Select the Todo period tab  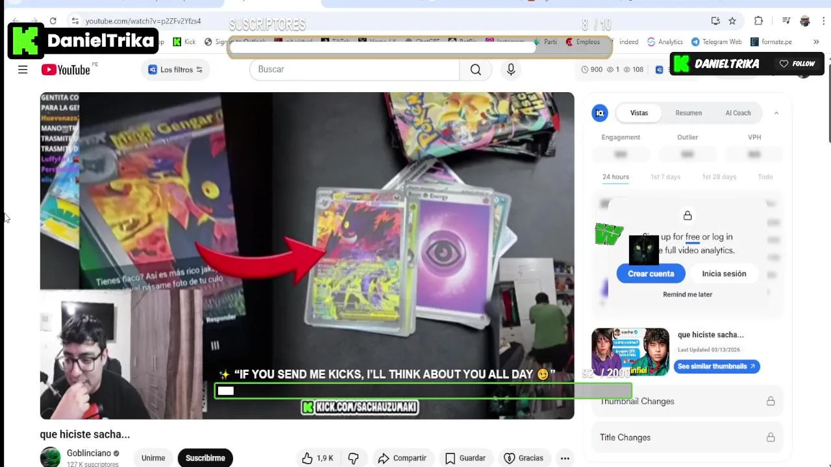click(765, 177)
